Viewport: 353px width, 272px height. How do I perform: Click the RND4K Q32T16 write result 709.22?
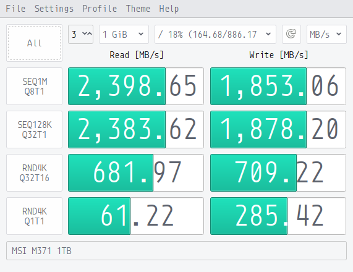278,173
